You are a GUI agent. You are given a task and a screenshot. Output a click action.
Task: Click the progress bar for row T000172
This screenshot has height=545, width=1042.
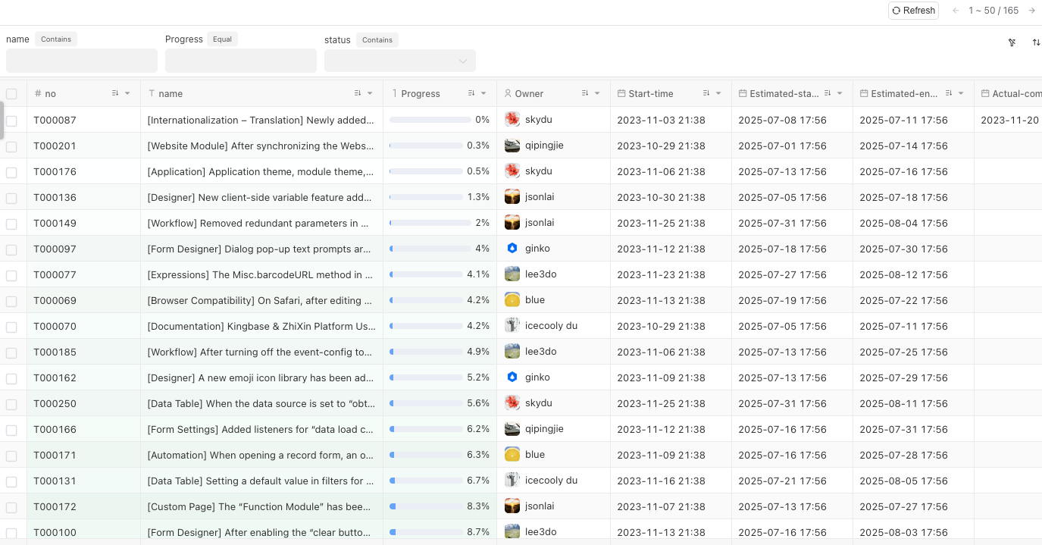426,506
